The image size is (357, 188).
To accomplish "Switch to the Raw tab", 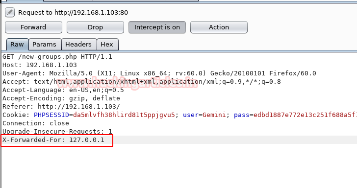I will click(x=17, y=45).
